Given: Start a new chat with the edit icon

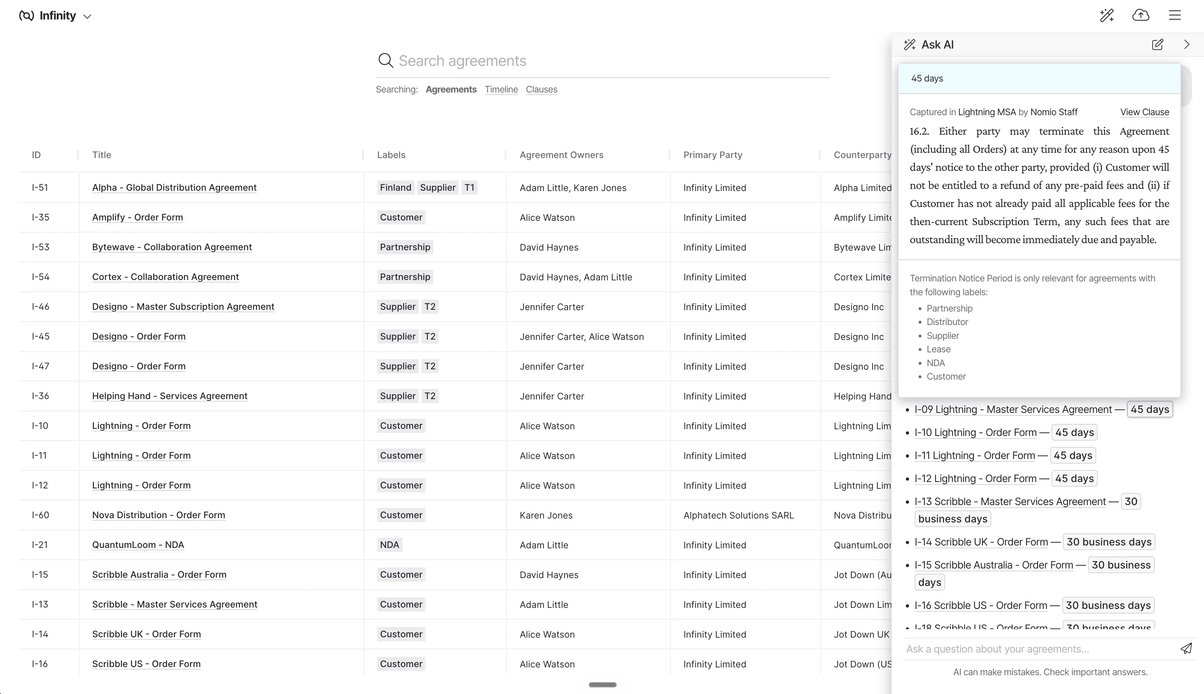Looking at the screenshot, I should [x=1157, y=44].
